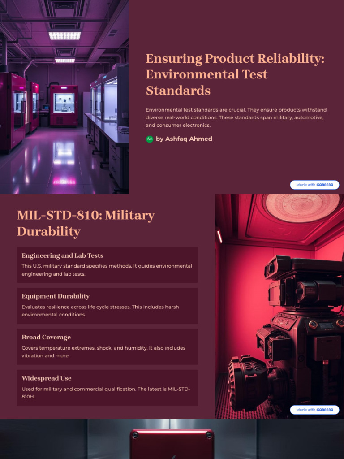
Task: Click the Equipment Durability card heading
Action: (56, 296)
